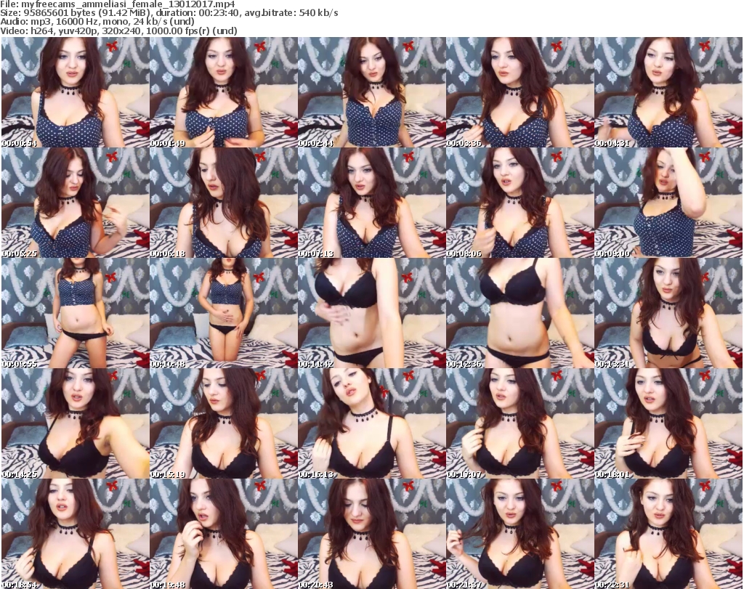Select the thumbnail stamped 00:04:31

click(x=668, y=92)
